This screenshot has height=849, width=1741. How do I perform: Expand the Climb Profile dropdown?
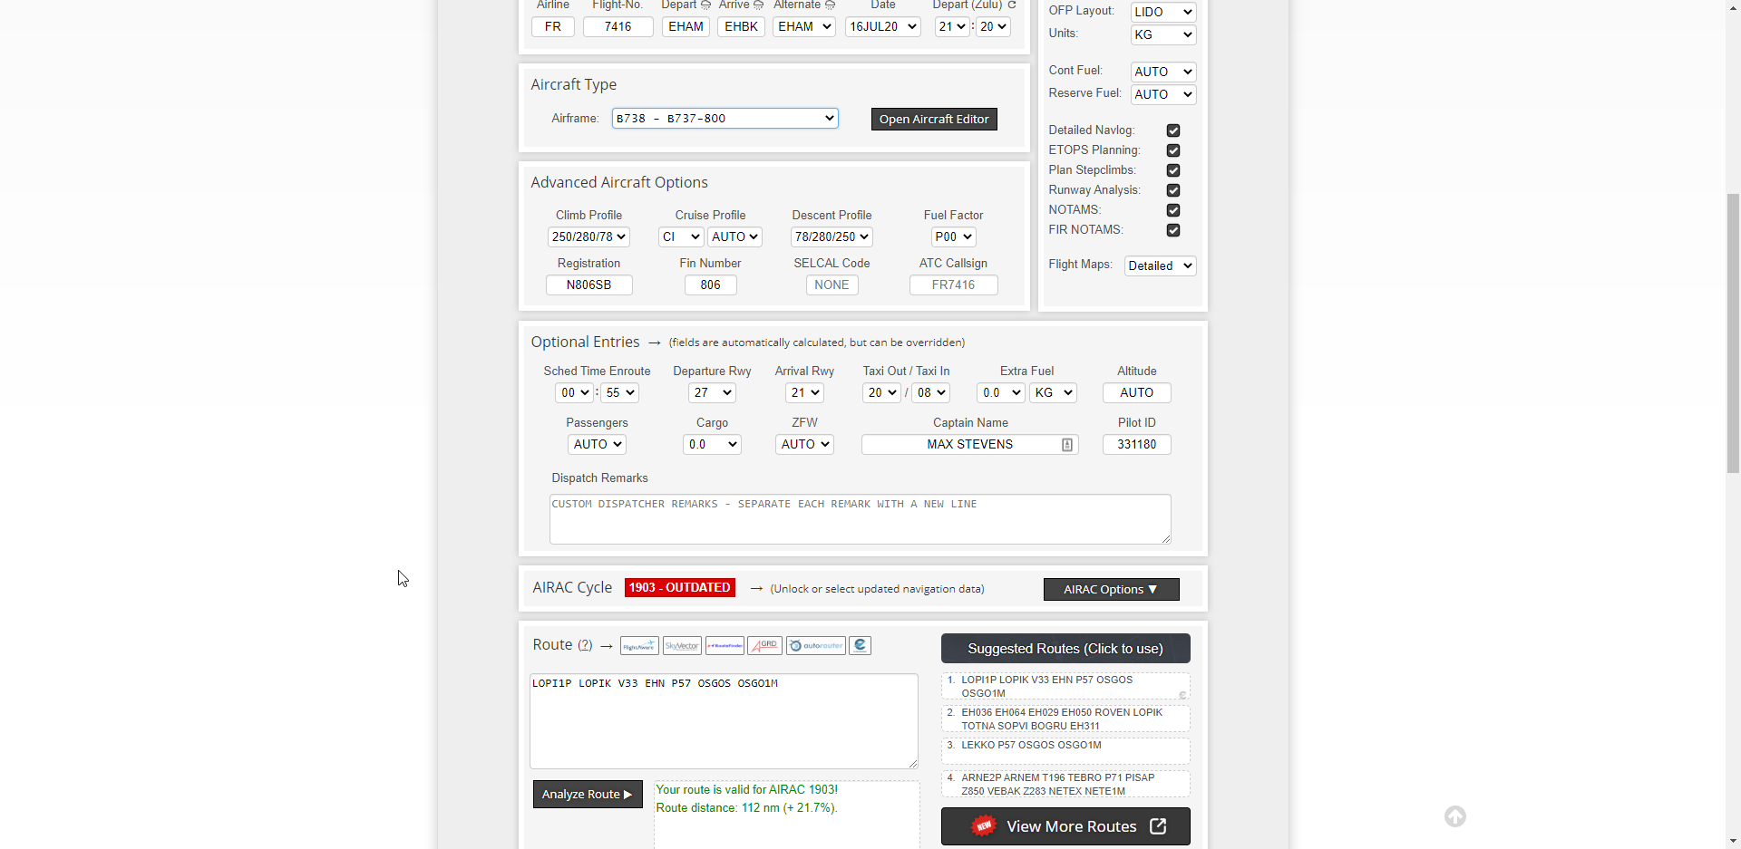[x=588, y=237]
